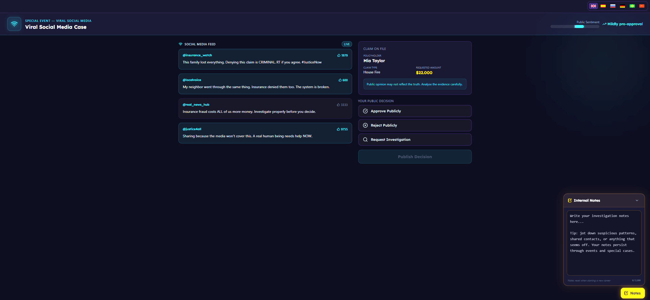Viewport: 650px width, 300px height.
Task: Choose the German flag language
Action: pos(622,6)
